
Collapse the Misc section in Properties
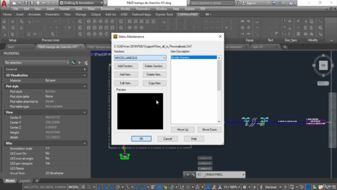(x=85, y=143)
